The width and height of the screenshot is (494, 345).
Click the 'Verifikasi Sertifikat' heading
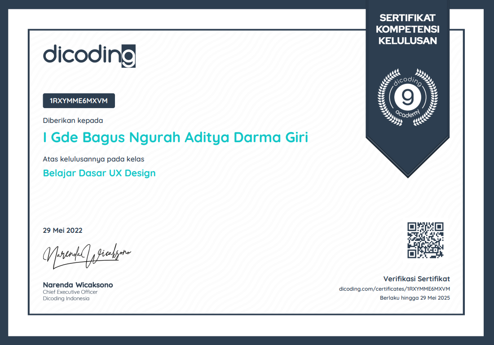pyautogui.click(x=416, y=279)
